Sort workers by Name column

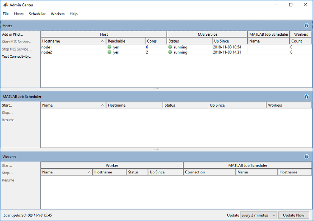pyautogui.click(x=67, y=172)
